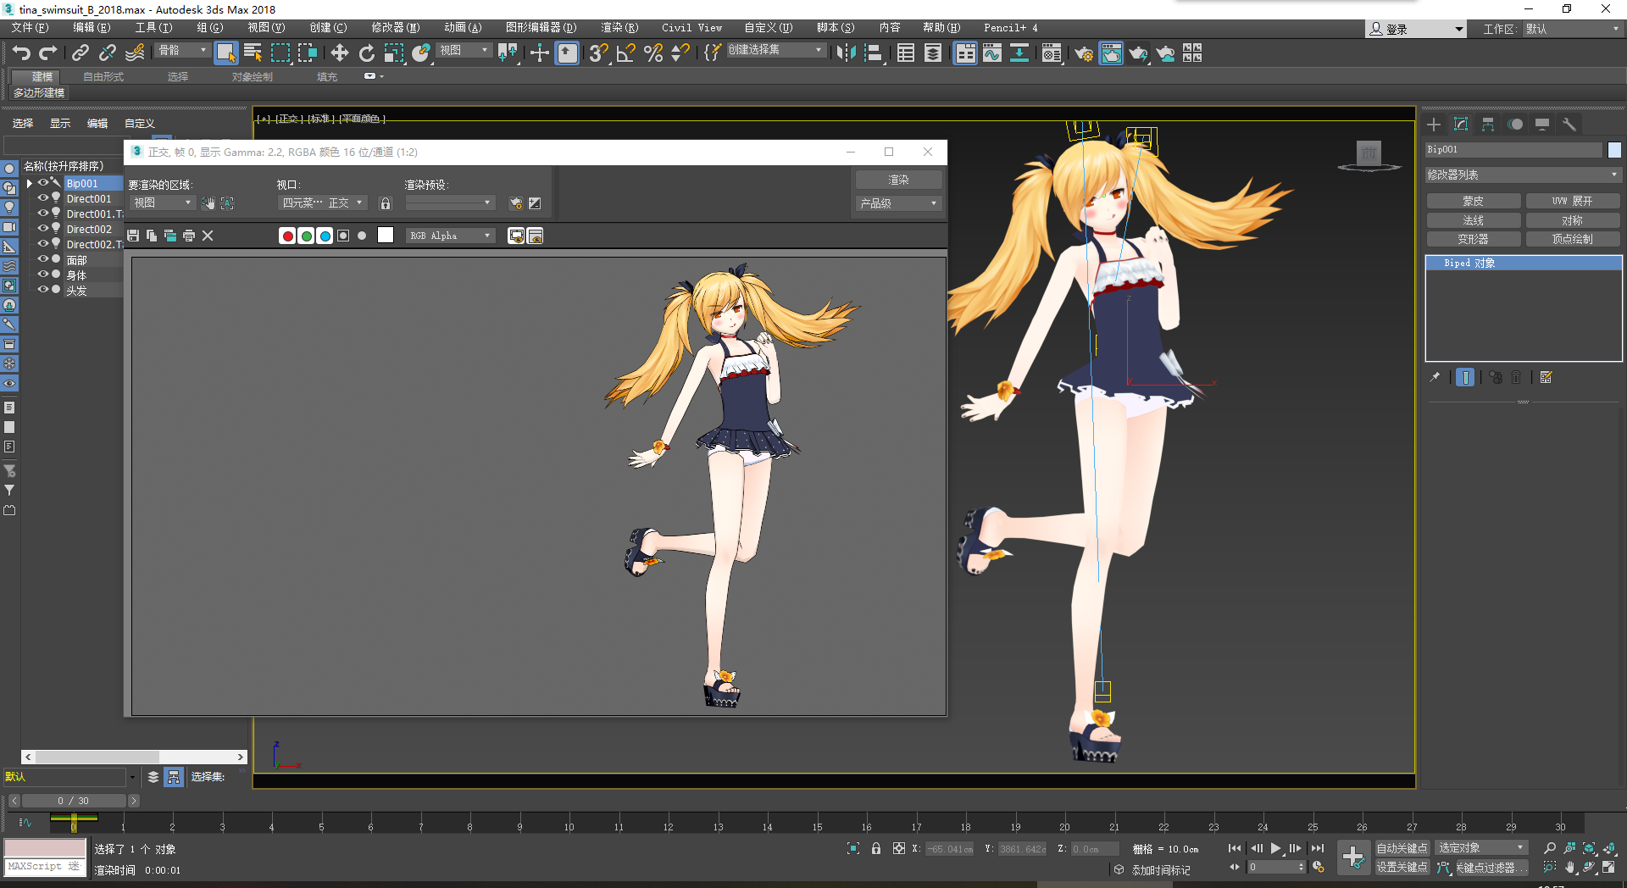
Task: Select the Rotate tool icon
Action: (x=366, y=53)
